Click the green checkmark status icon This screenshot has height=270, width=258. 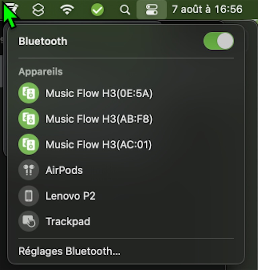(98, 10)
